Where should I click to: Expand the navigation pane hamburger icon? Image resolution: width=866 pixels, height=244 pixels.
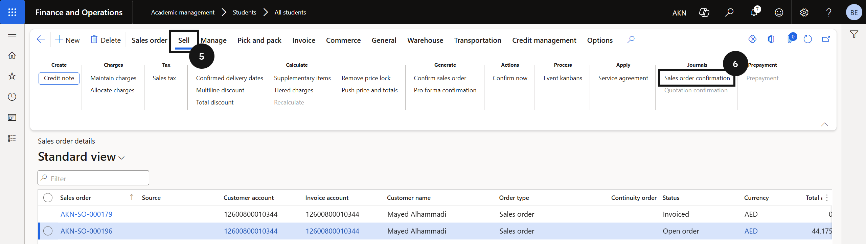click(12, 34)
